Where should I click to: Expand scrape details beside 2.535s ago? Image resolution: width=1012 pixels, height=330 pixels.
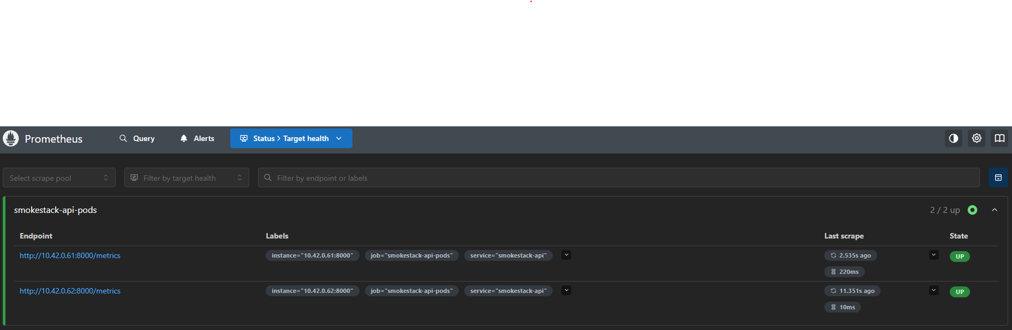tap(933, 255)
